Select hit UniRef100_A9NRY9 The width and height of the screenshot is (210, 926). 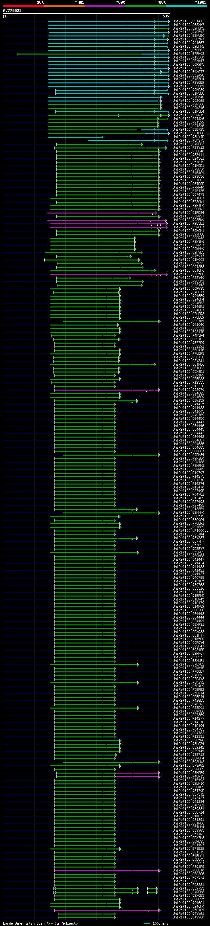click(188, 115)
